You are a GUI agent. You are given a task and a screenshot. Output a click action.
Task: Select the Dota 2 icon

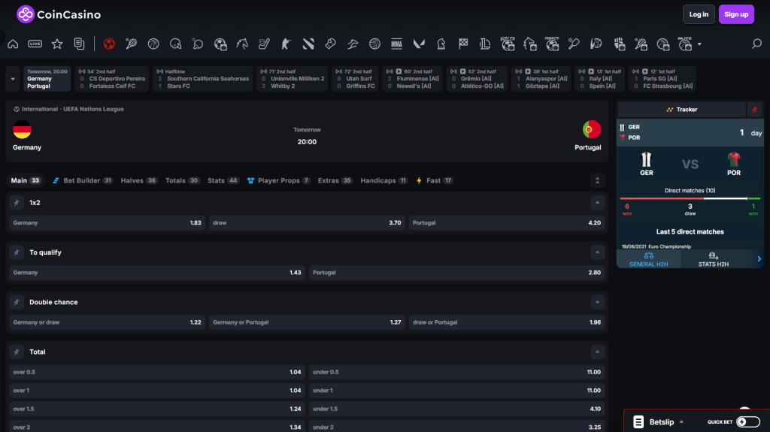(x=308, y=44)
